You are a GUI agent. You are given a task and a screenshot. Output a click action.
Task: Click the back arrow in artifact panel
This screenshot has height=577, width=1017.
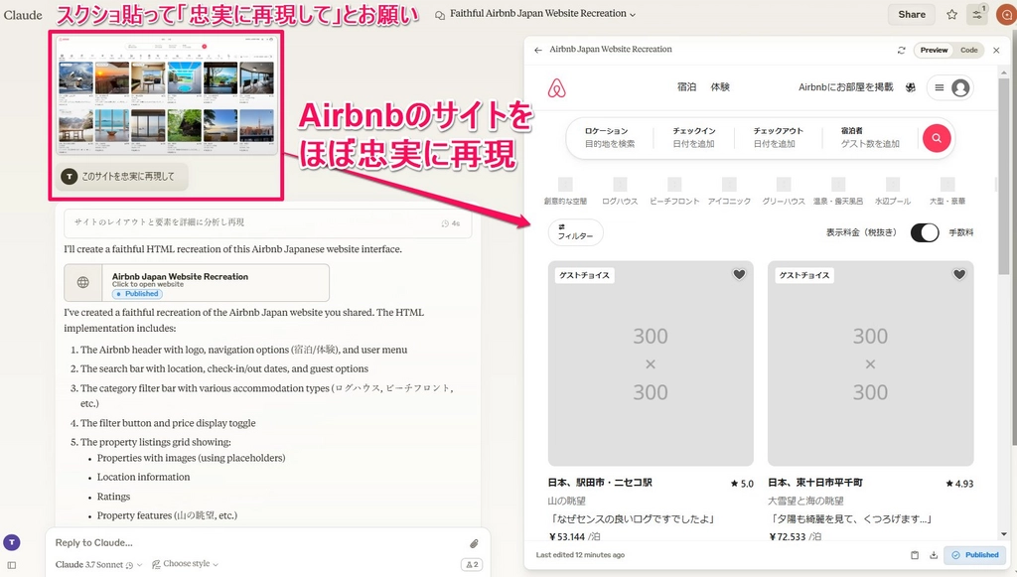click(x=537, y=50)
